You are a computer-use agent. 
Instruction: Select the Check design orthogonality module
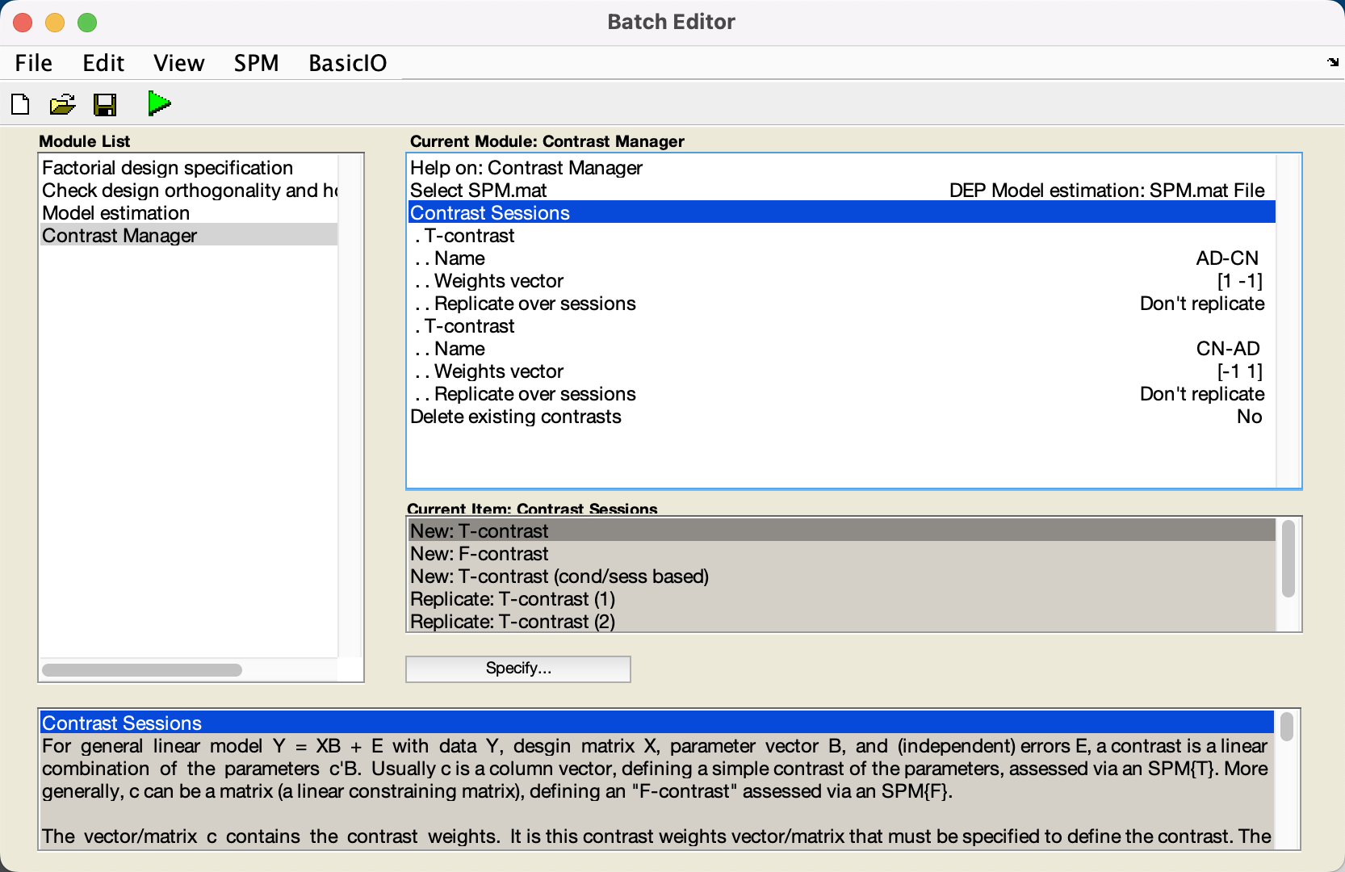point(189,191)
